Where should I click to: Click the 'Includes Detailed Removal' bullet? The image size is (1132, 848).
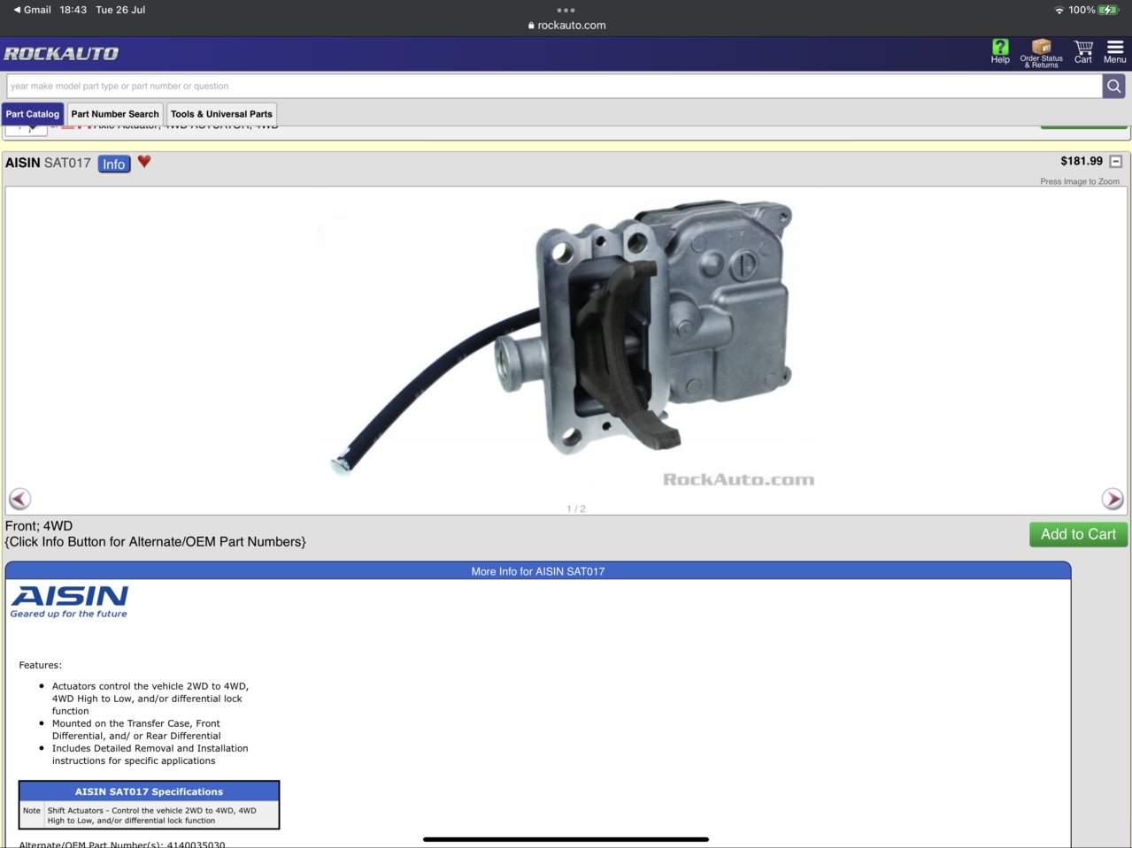(150, 754)
